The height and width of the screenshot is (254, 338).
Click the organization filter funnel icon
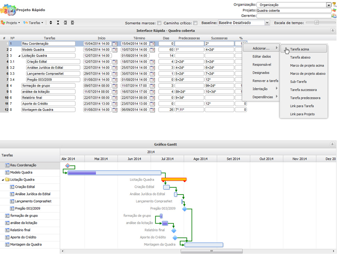point(334,4)
